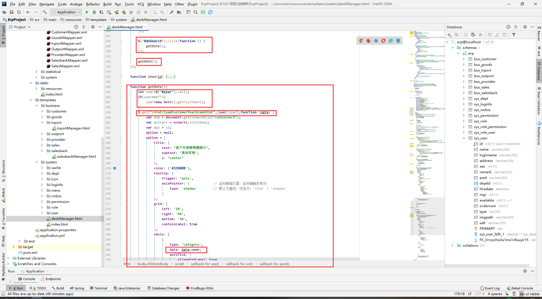Collapse the sys_user table node
This screenshot has width=542, height=299.
tap(464, 138)
